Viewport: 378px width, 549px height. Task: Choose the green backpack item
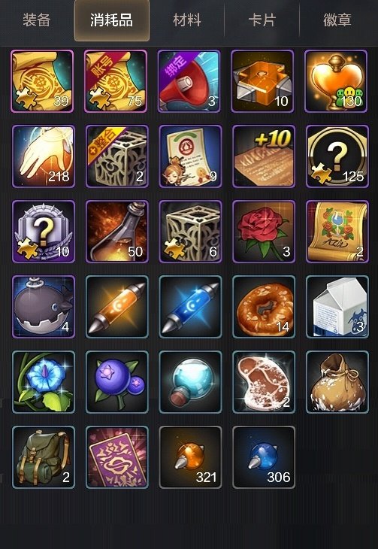(44, 457)
